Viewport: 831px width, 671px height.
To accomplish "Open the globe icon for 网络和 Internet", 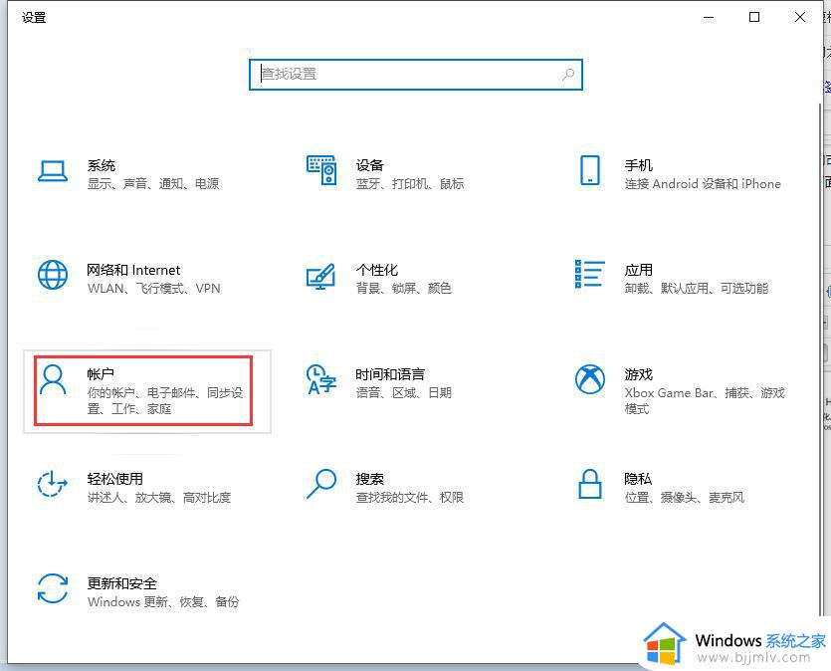I will point(53,275).
